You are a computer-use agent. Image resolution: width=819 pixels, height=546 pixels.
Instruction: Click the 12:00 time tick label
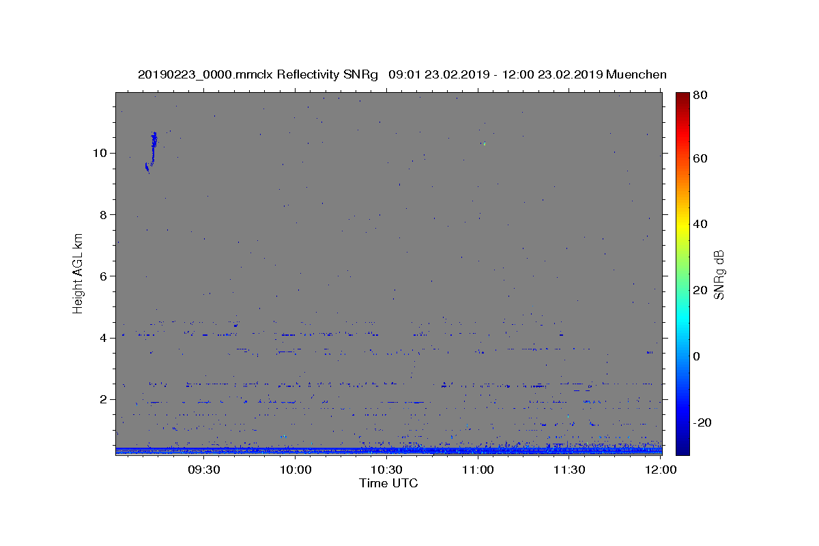[x=660, y=470]
